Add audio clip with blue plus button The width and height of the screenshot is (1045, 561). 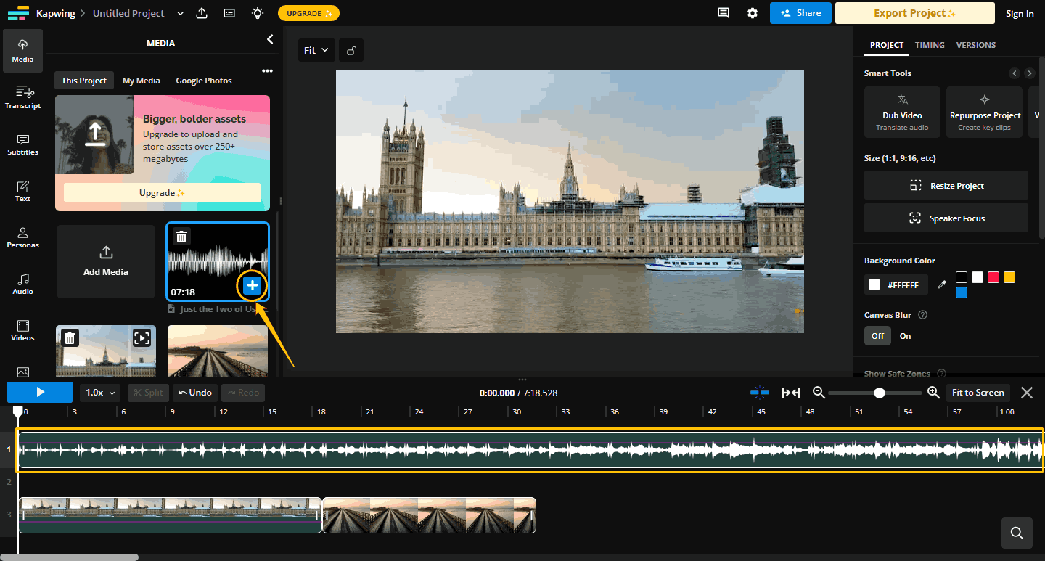pos(253,285)
